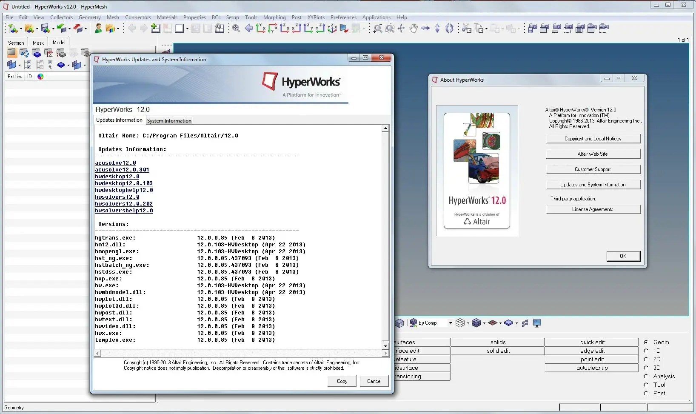
Task: Open the hwsolvers12.0.202 update link
Action: [123, 204]
